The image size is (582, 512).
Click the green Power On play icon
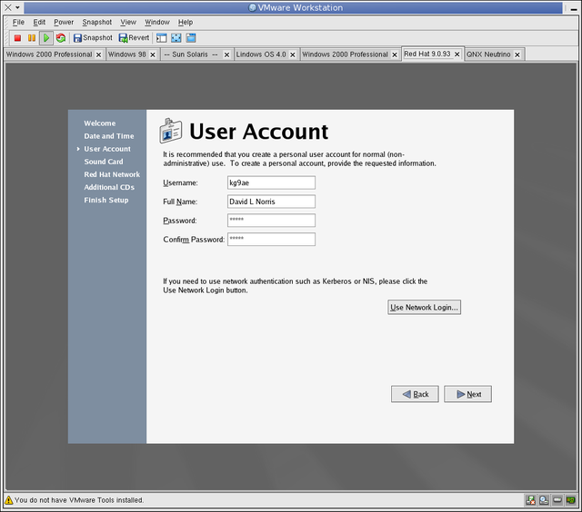[46, 38]
